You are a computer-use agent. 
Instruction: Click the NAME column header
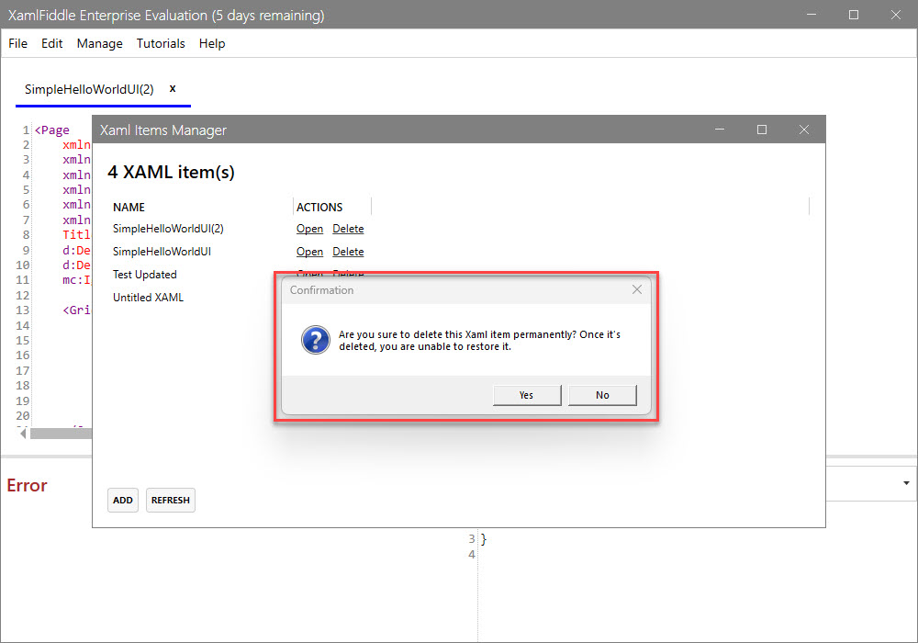point(129,208)
